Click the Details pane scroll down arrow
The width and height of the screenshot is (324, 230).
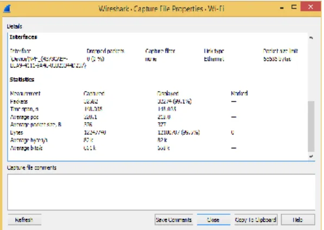point(311,157)
